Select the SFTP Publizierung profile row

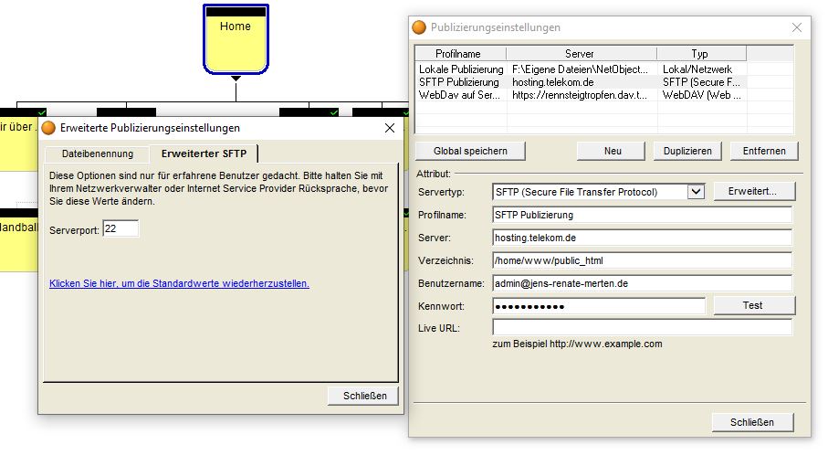(582, 82)
